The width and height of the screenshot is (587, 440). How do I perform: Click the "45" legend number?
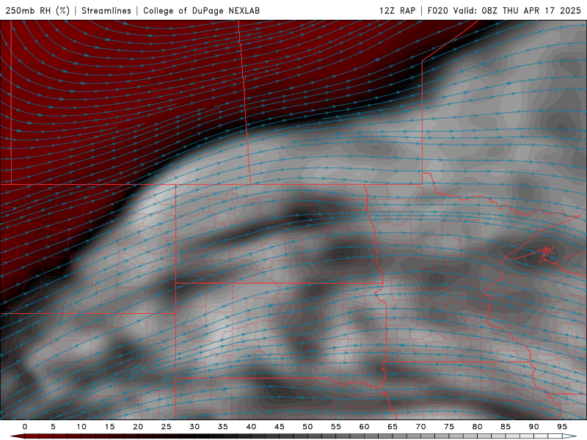coord(280,427)
